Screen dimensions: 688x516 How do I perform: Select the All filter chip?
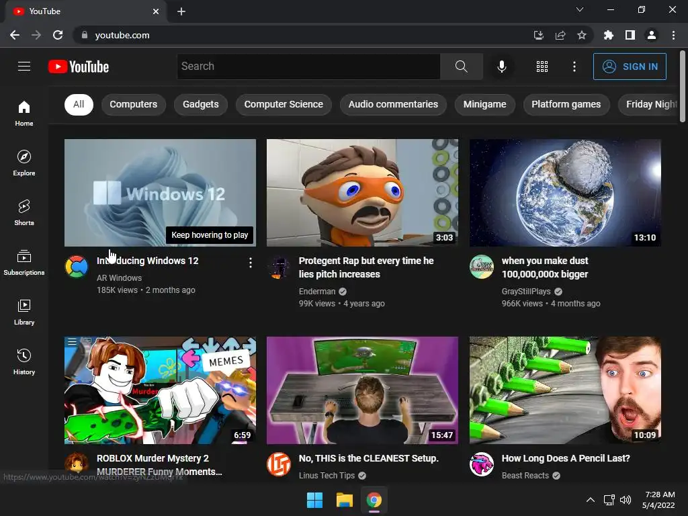tap(79, 104)
